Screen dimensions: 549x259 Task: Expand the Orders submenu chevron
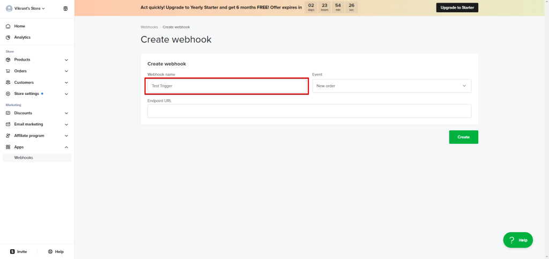click(66, 71)
